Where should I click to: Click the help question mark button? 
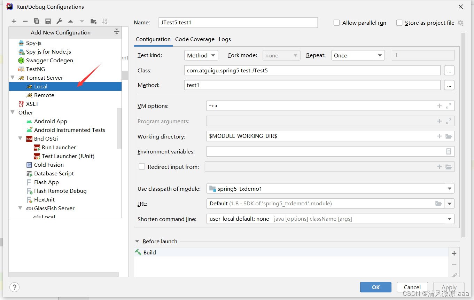(14, 287)
